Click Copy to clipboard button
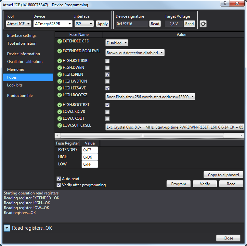The width and height of the screenshot is (247, 246). click(223, 175)
